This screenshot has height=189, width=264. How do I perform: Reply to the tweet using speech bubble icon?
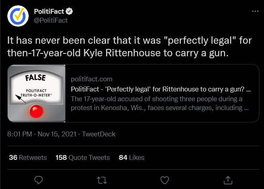[39, 179]
